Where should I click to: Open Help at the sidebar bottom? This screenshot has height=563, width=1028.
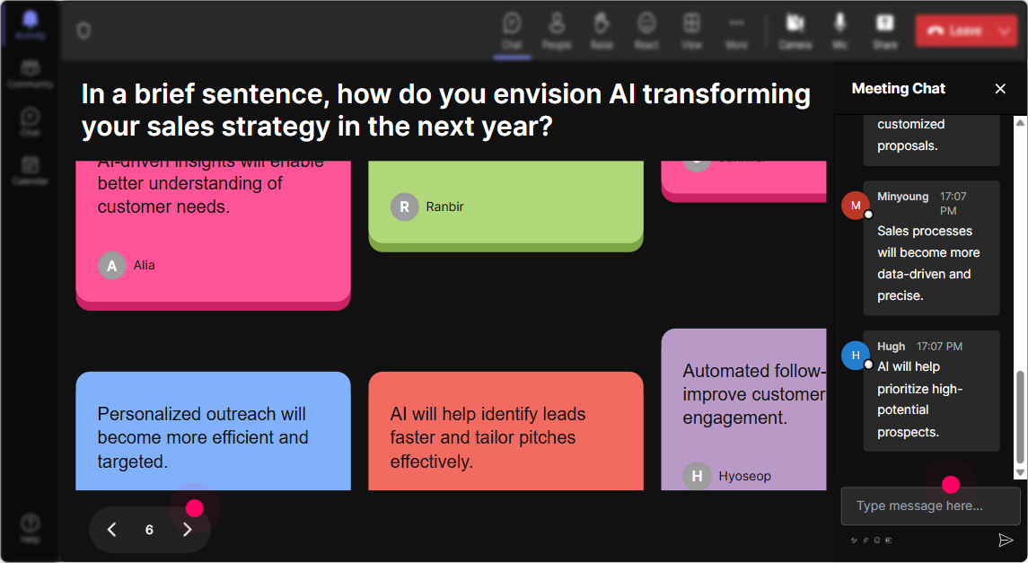pyautogui.click(x=31, y=528)
